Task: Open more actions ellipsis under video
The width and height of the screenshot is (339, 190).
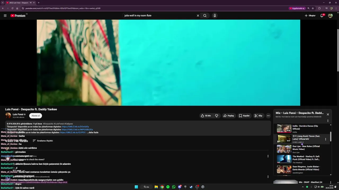Action: point(268,116)
